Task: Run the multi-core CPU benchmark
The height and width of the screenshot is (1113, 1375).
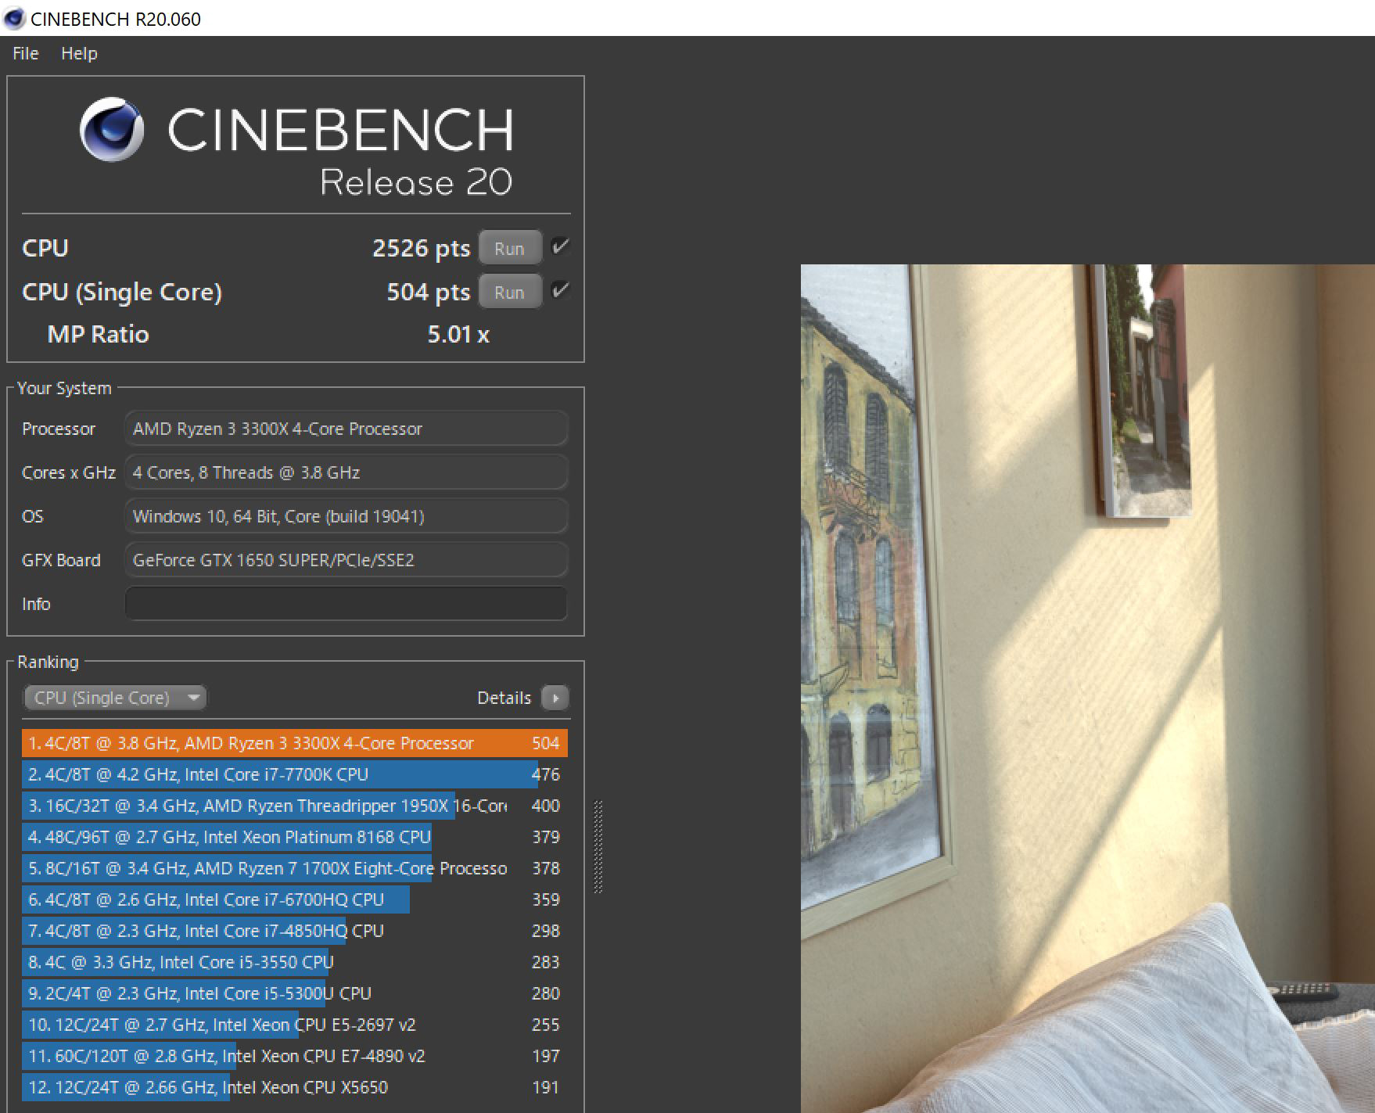Action: pyautogui.click(x=510, y=248)
